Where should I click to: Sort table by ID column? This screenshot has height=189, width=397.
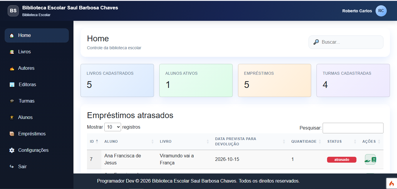94,142
